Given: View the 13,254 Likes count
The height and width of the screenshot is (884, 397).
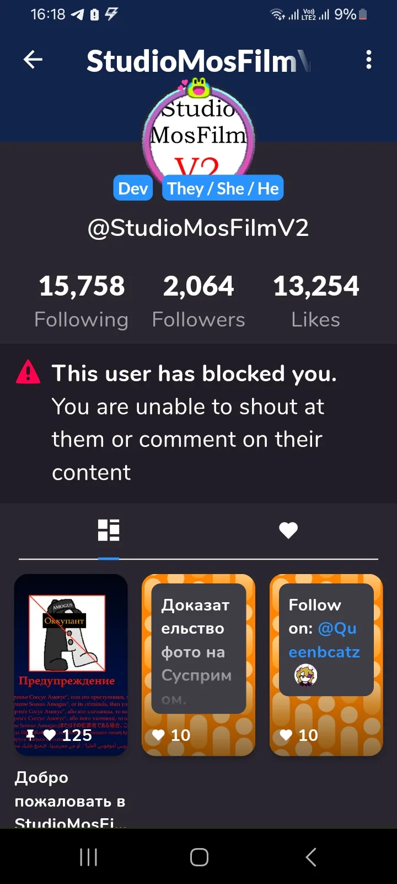Looking at the screenshot, I should (316, 301).
